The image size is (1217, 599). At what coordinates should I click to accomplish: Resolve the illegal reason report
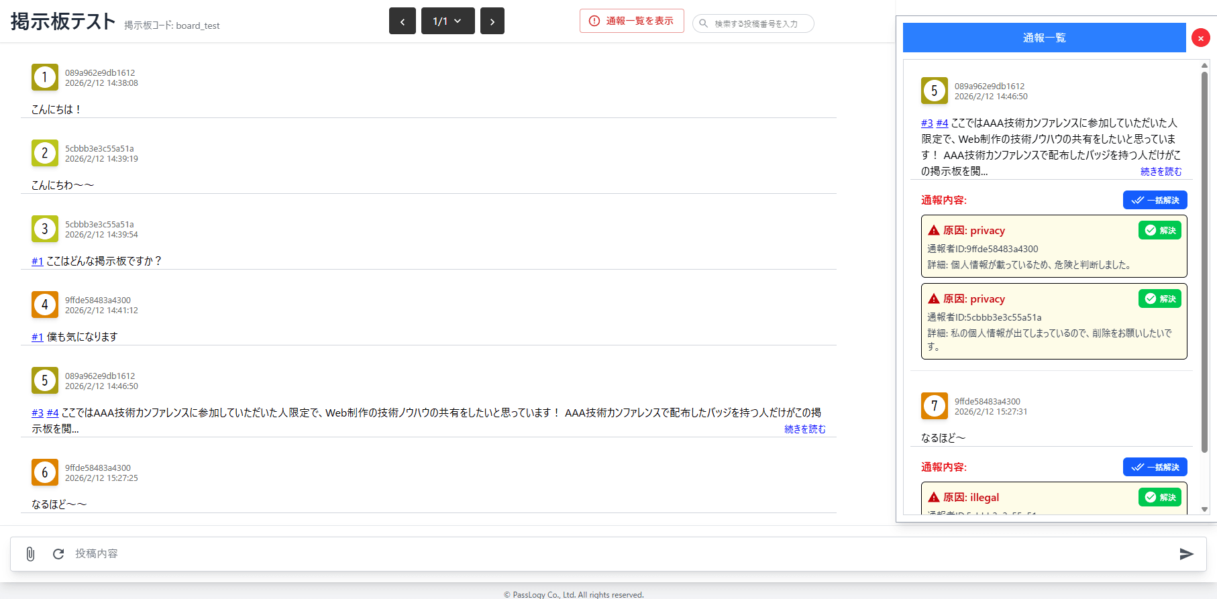pos(1159,498)
